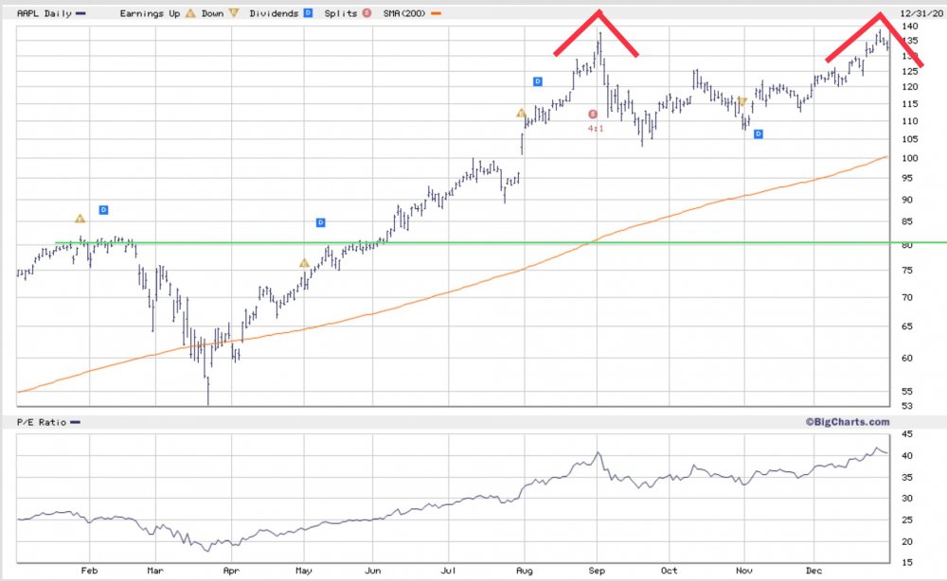The height and width of the screenshot is (581, 947).
Task: Select the late January earnings triangle marker
Action: click(x=80, y=219)
